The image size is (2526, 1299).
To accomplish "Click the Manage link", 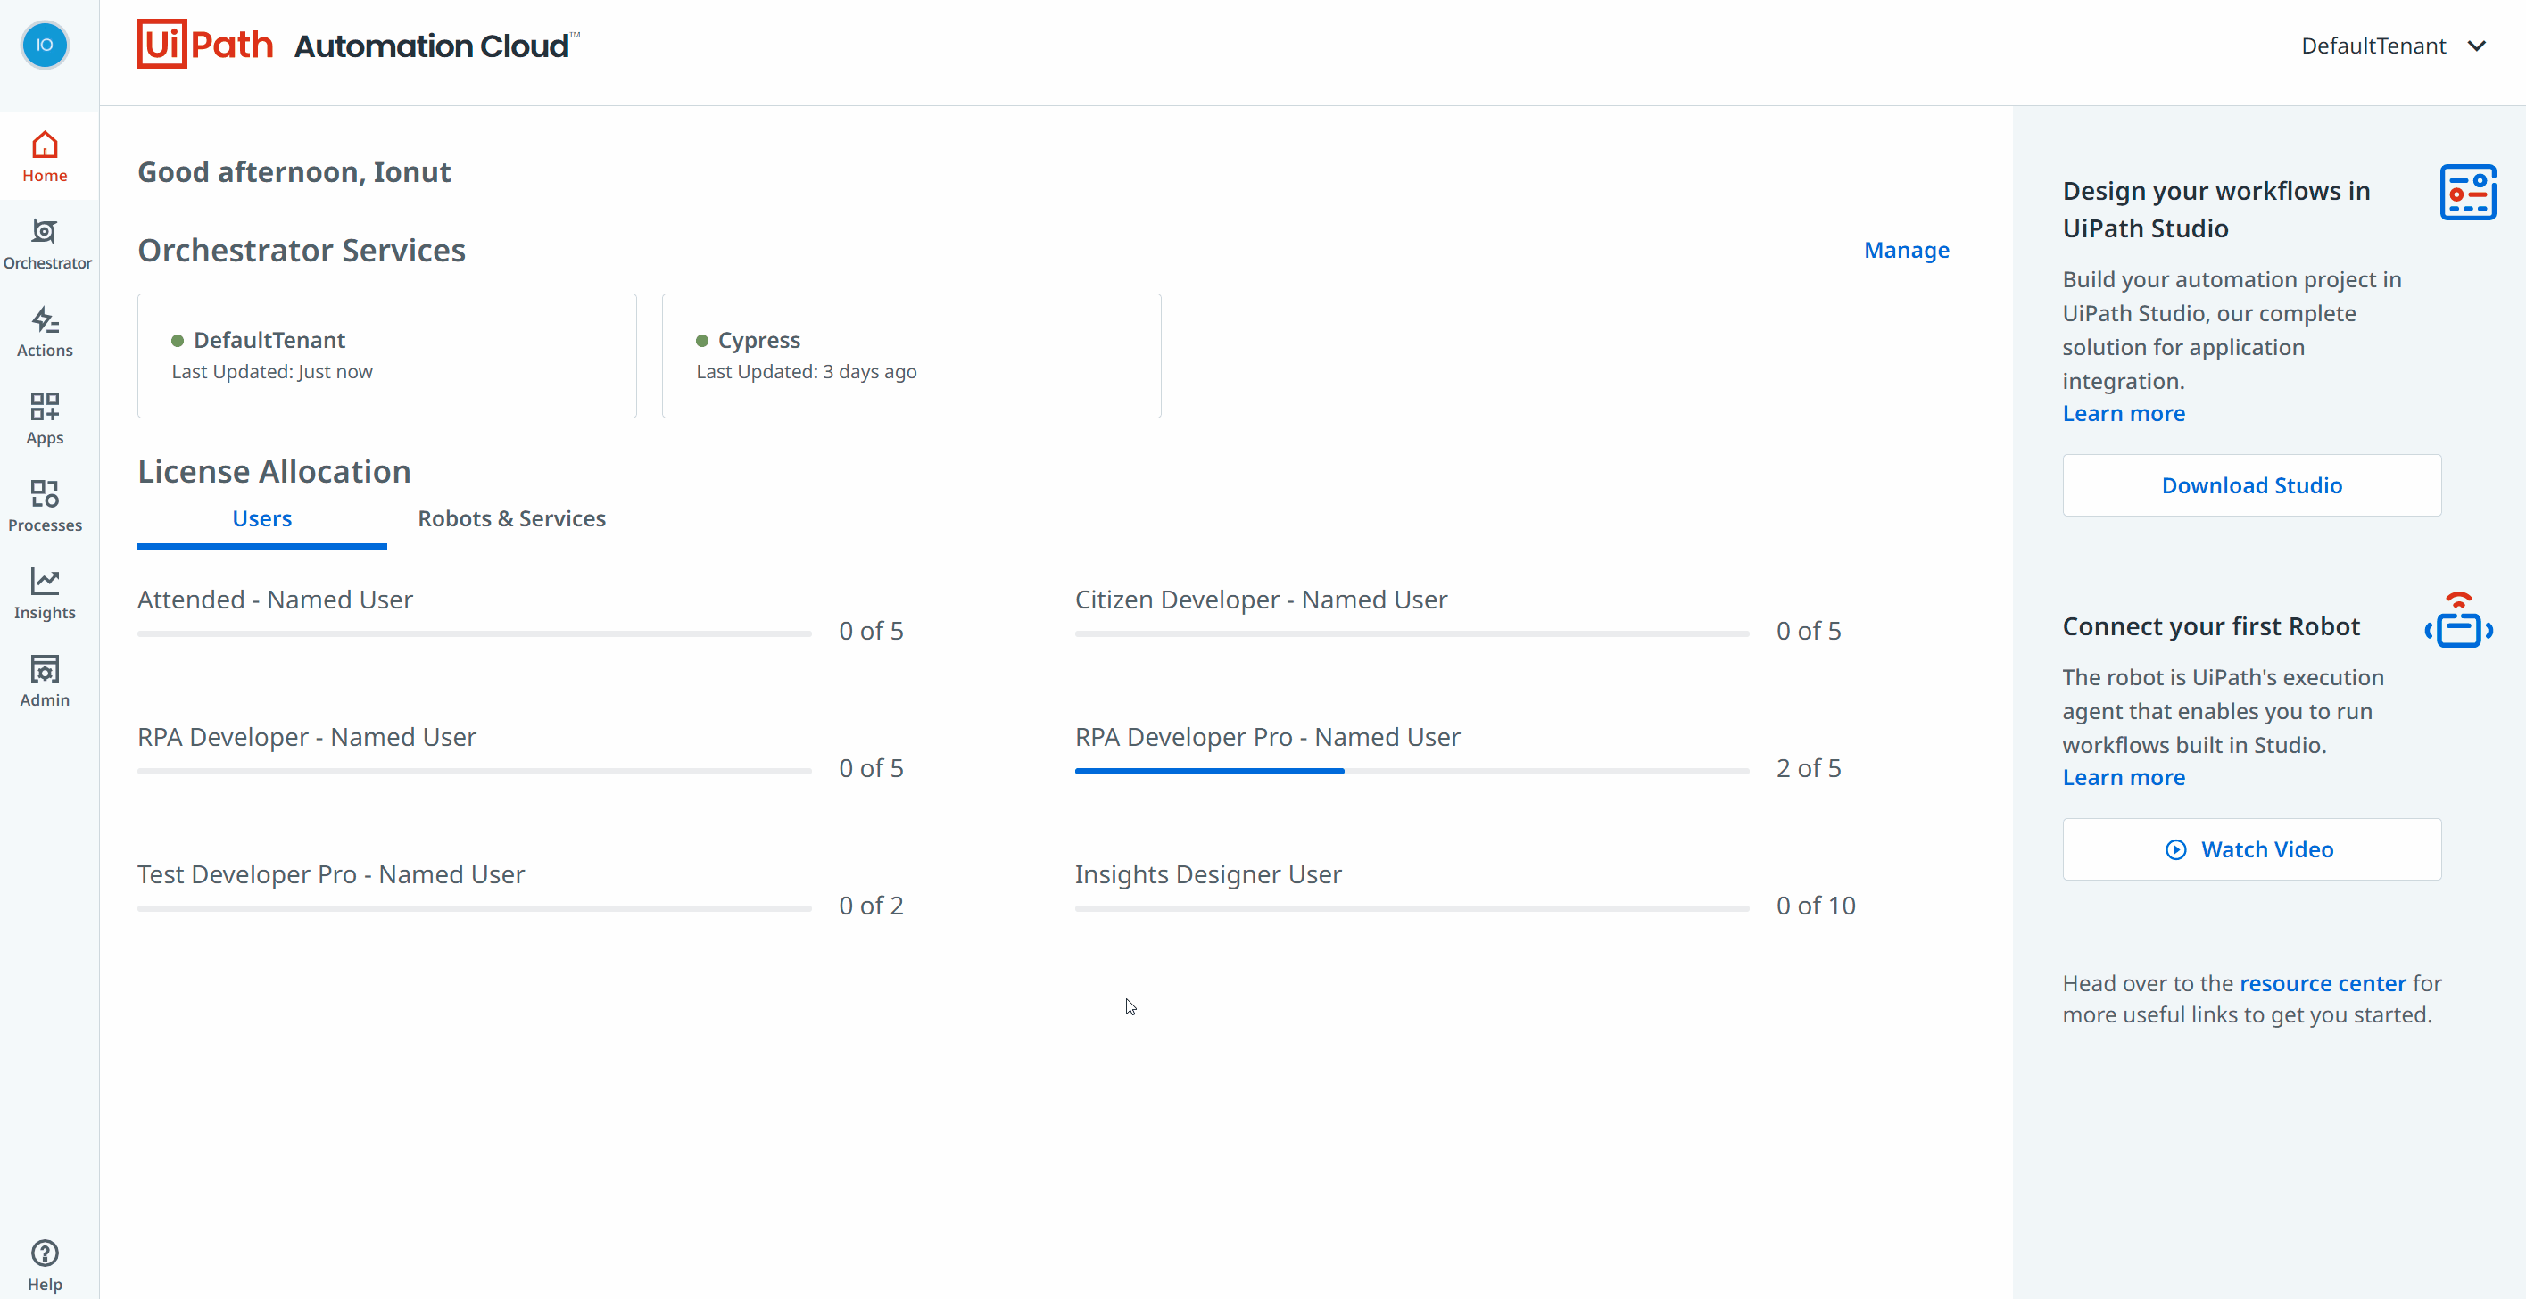I will pyautogui.click(x=1905, y=250).
